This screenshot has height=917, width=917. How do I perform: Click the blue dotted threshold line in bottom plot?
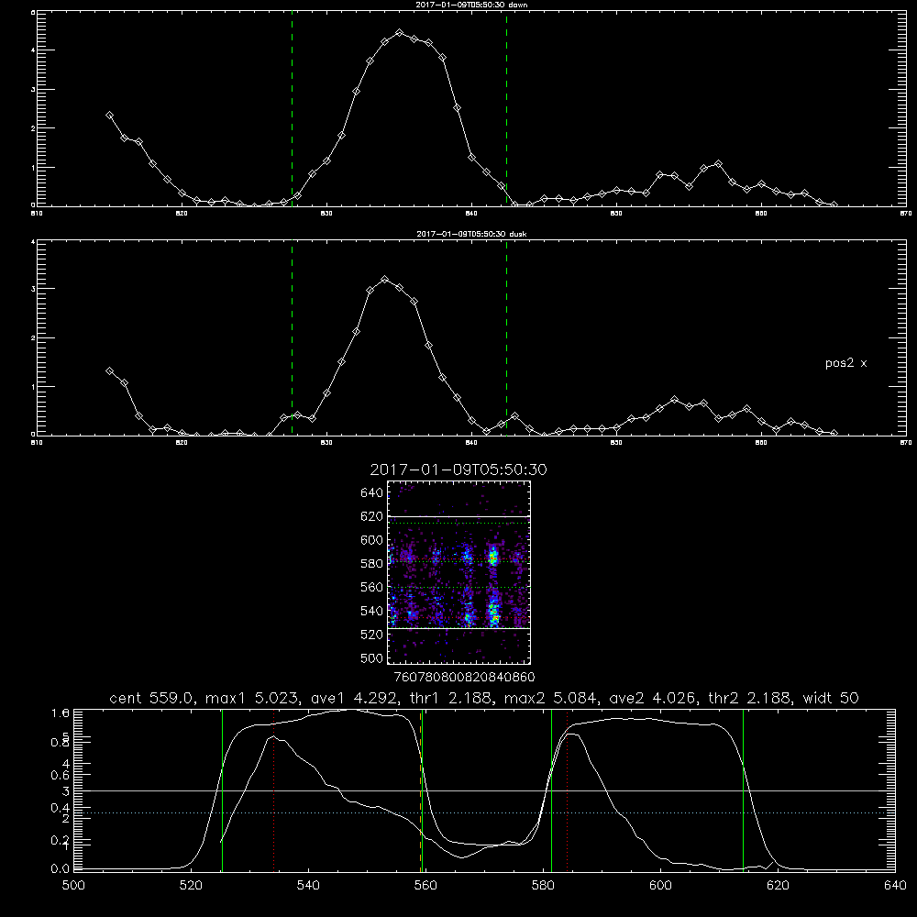point(484,812)
